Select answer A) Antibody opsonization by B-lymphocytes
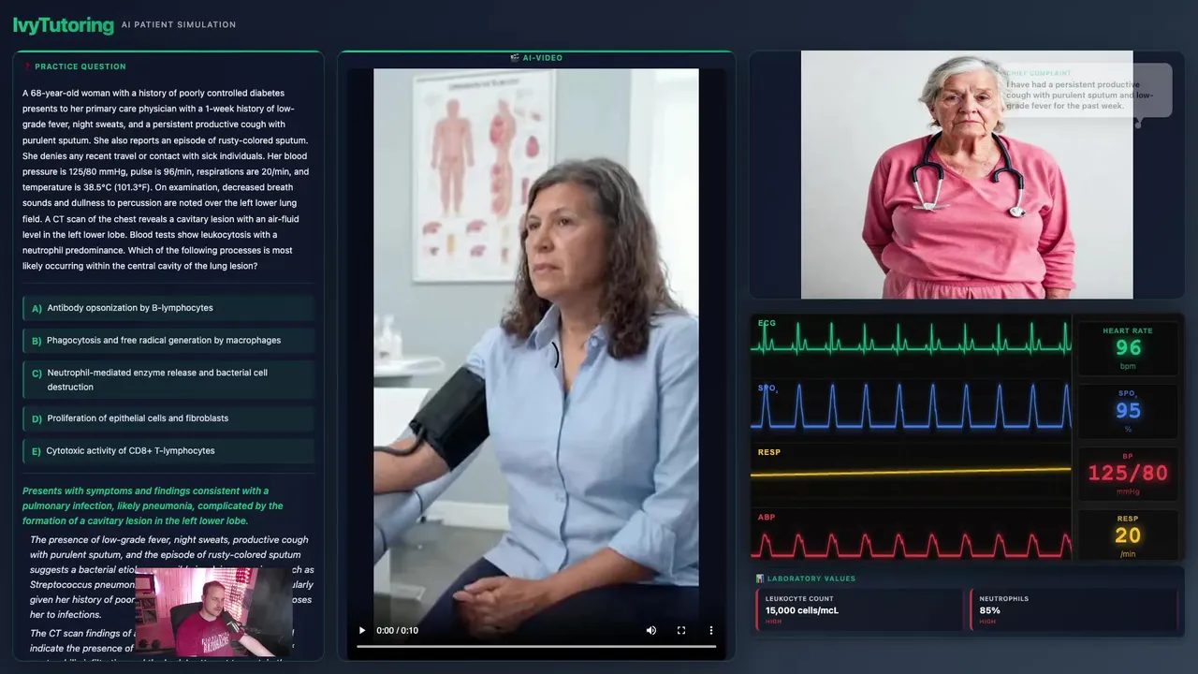This screenshot has width=1198, height=674. 168,308
